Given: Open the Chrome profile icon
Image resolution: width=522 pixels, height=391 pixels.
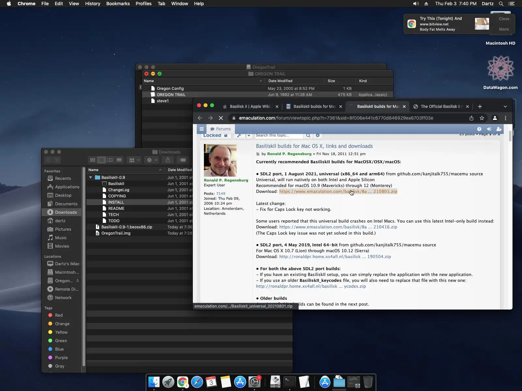Looking at the screenshot, I should click(495, 118).
